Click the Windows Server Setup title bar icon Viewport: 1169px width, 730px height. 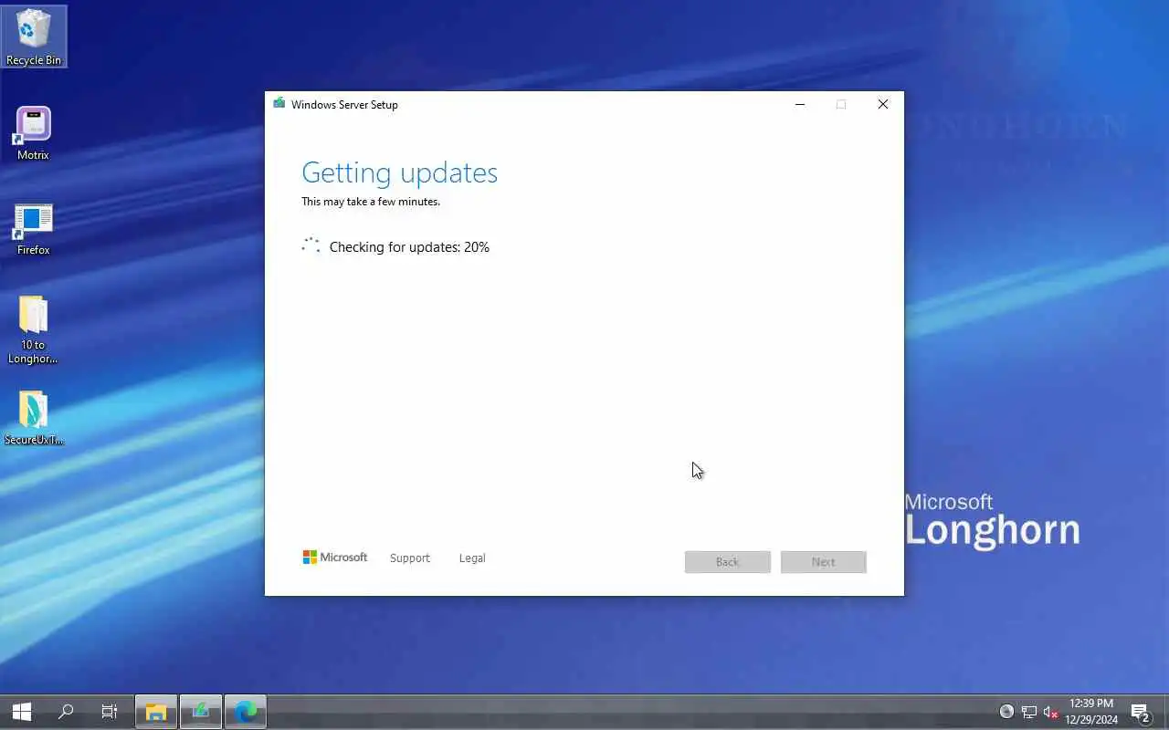[x=279, y=103]
